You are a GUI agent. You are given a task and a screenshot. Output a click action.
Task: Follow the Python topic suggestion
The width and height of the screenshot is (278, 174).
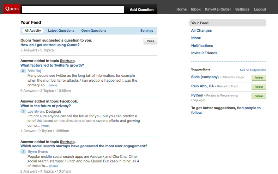click(x=259, y=96)
